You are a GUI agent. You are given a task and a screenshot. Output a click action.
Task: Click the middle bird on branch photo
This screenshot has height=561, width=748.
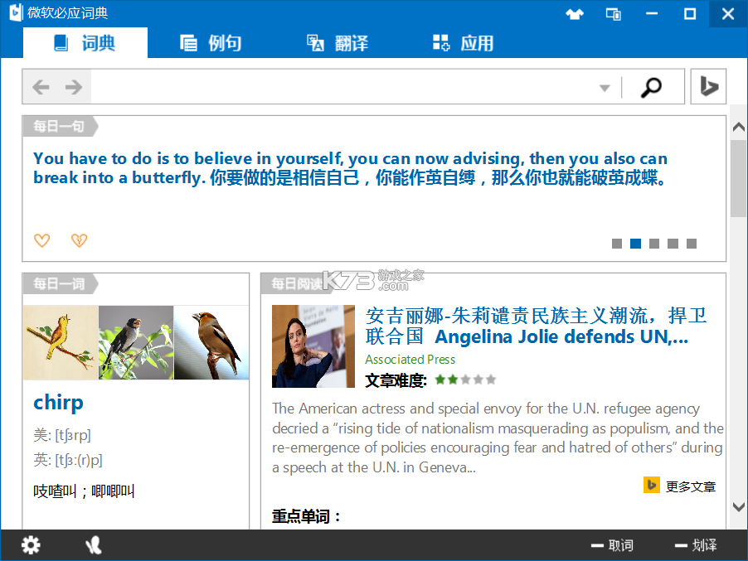click(136, 343)
